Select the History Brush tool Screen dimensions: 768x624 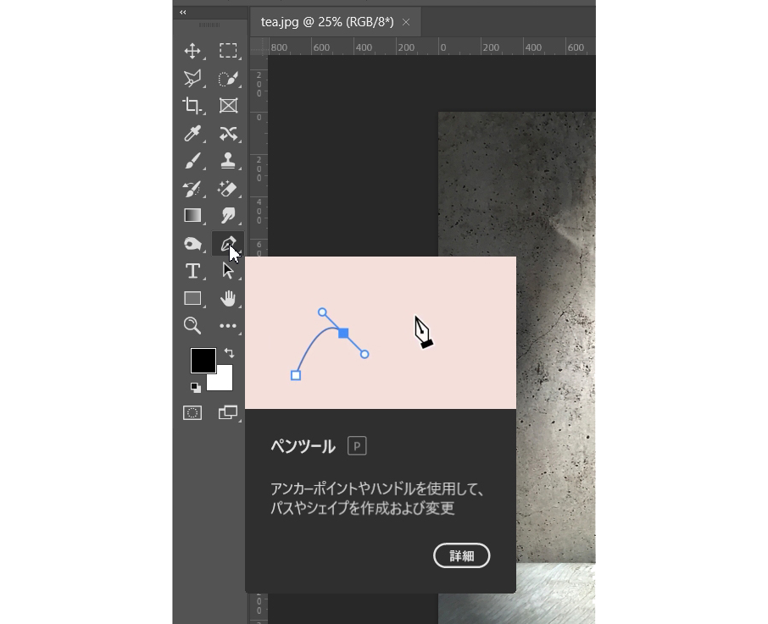pyautogui.click(x=192, y=188)
